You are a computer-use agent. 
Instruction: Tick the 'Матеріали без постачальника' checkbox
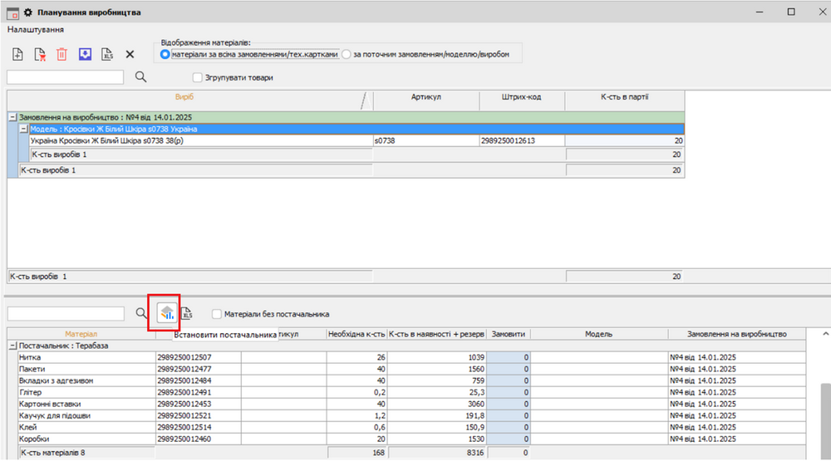(216, 314)
